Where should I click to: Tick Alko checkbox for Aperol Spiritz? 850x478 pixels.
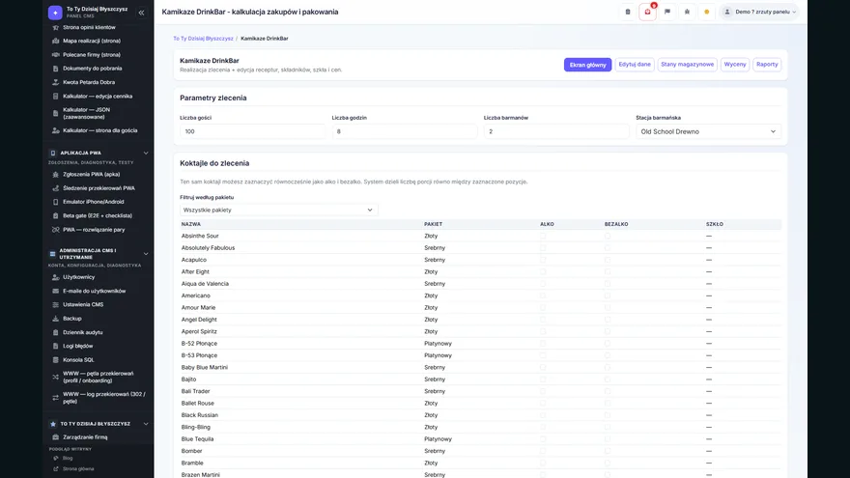543,331
